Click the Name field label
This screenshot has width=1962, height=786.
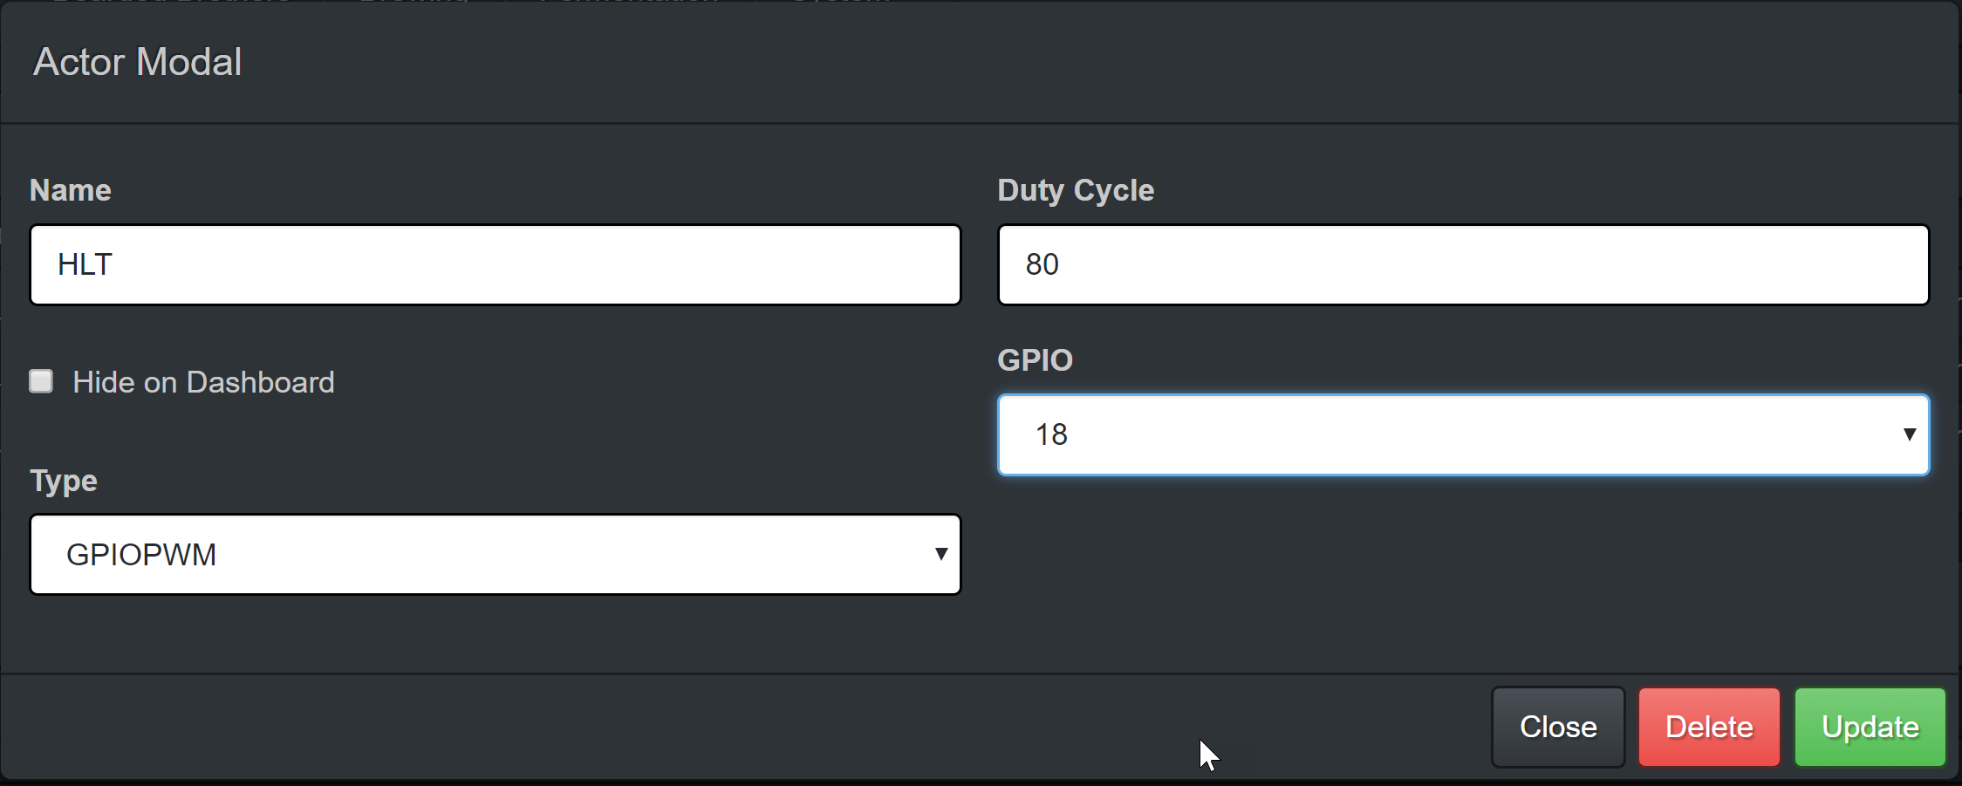point(71,190)
